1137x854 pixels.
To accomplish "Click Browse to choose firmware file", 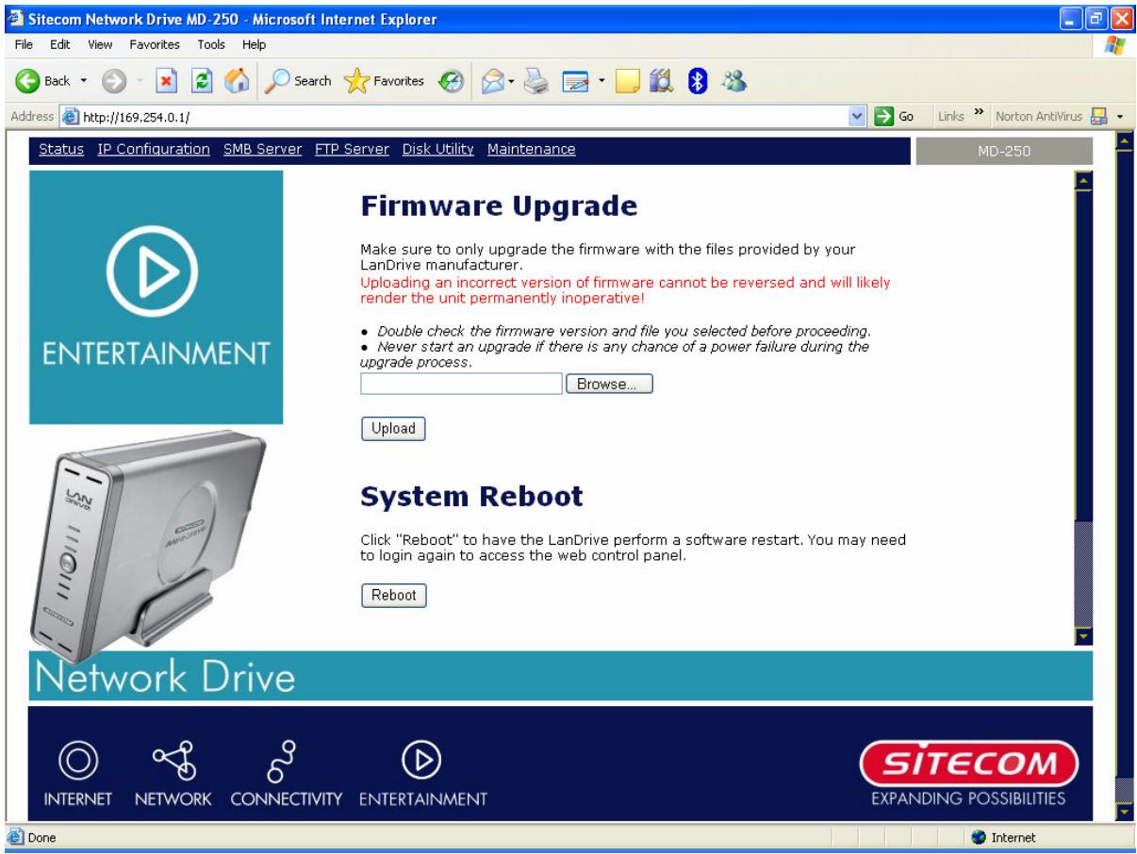I will point(608,384).
